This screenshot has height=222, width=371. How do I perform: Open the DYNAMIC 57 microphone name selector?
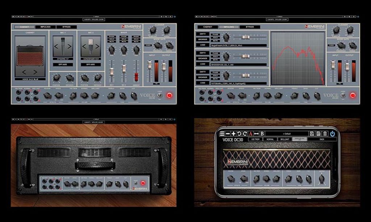coord(63,59)
